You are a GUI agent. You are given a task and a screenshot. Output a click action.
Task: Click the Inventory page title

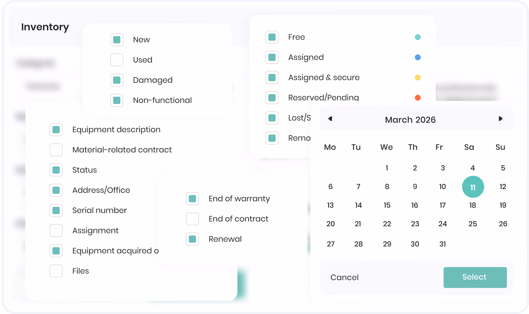(45, 27)
